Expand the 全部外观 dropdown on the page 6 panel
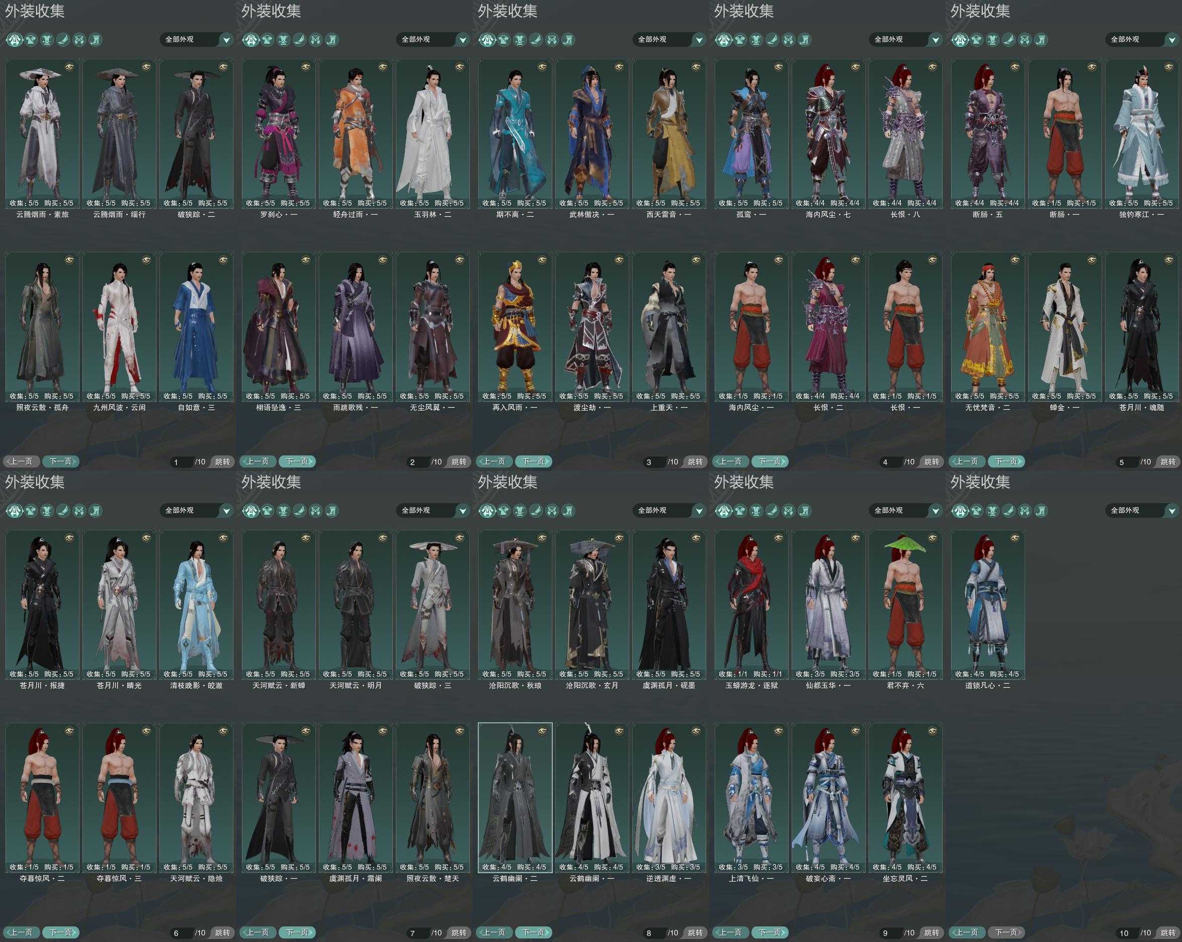This screenshot has width=1182, height=942. tap(197, 510)
